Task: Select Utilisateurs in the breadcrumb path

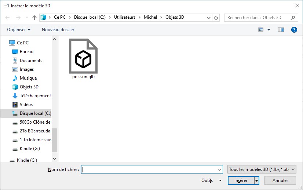Action: coord(125,17)
